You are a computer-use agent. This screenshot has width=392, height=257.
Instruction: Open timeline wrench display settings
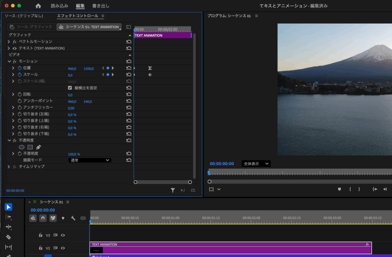click(73, 218)
